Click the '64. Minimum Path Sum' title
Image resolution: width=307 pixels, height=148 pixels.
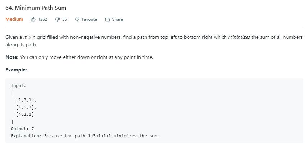coord(36,8)
